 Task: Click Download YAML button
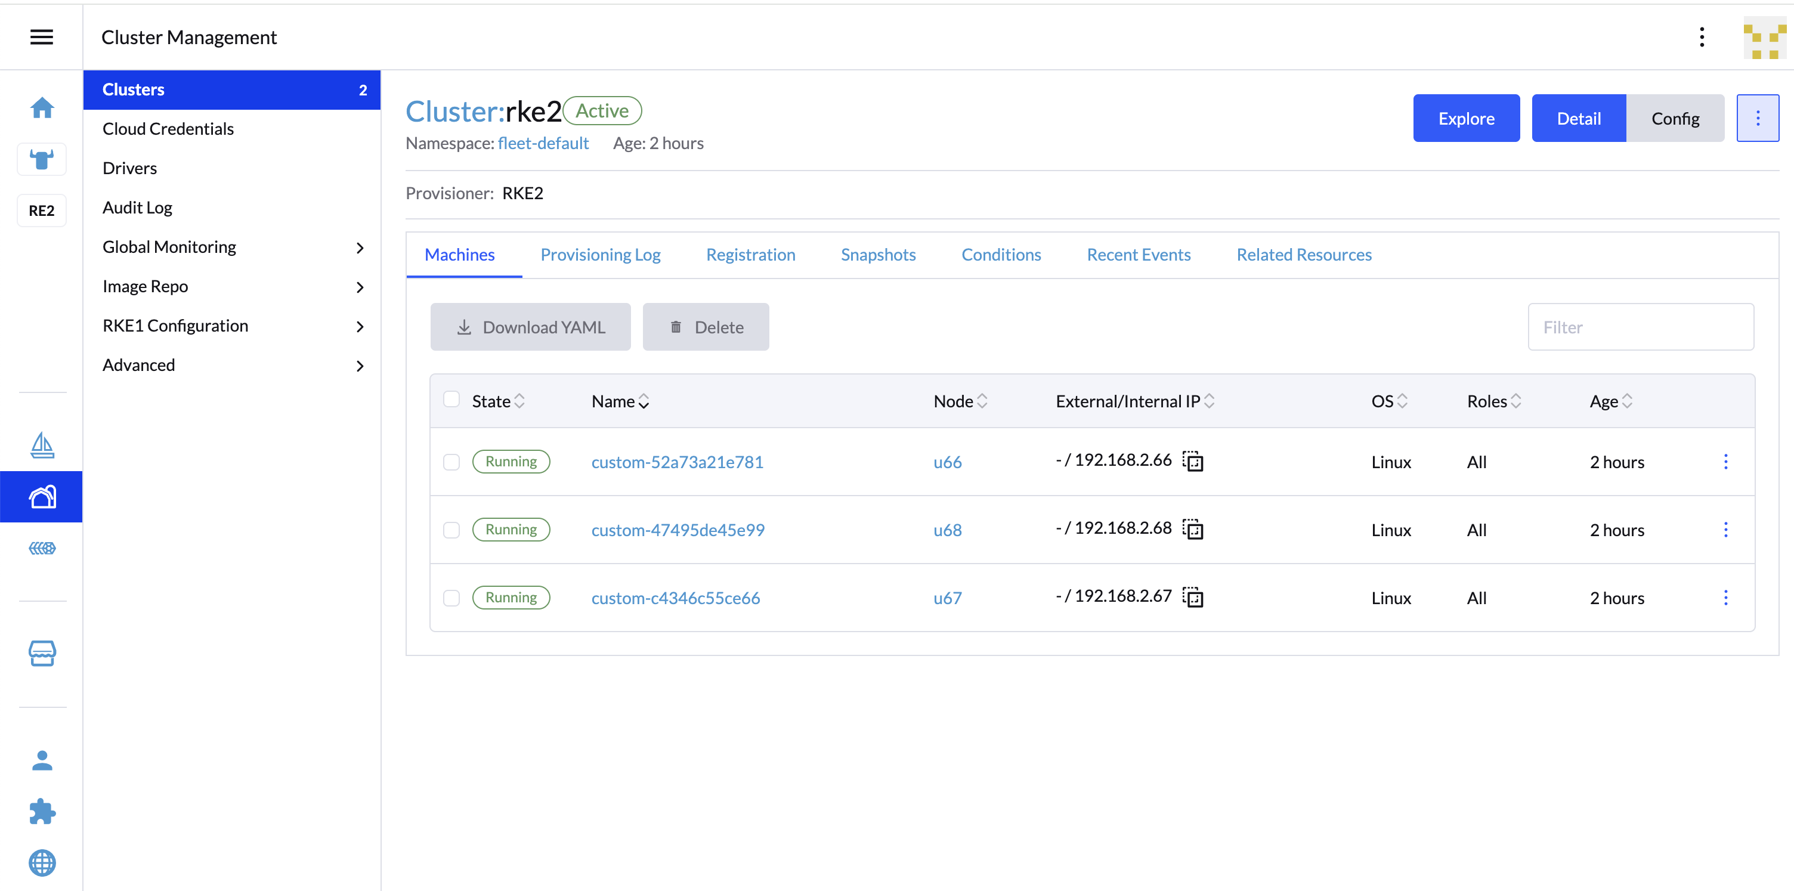530,327
